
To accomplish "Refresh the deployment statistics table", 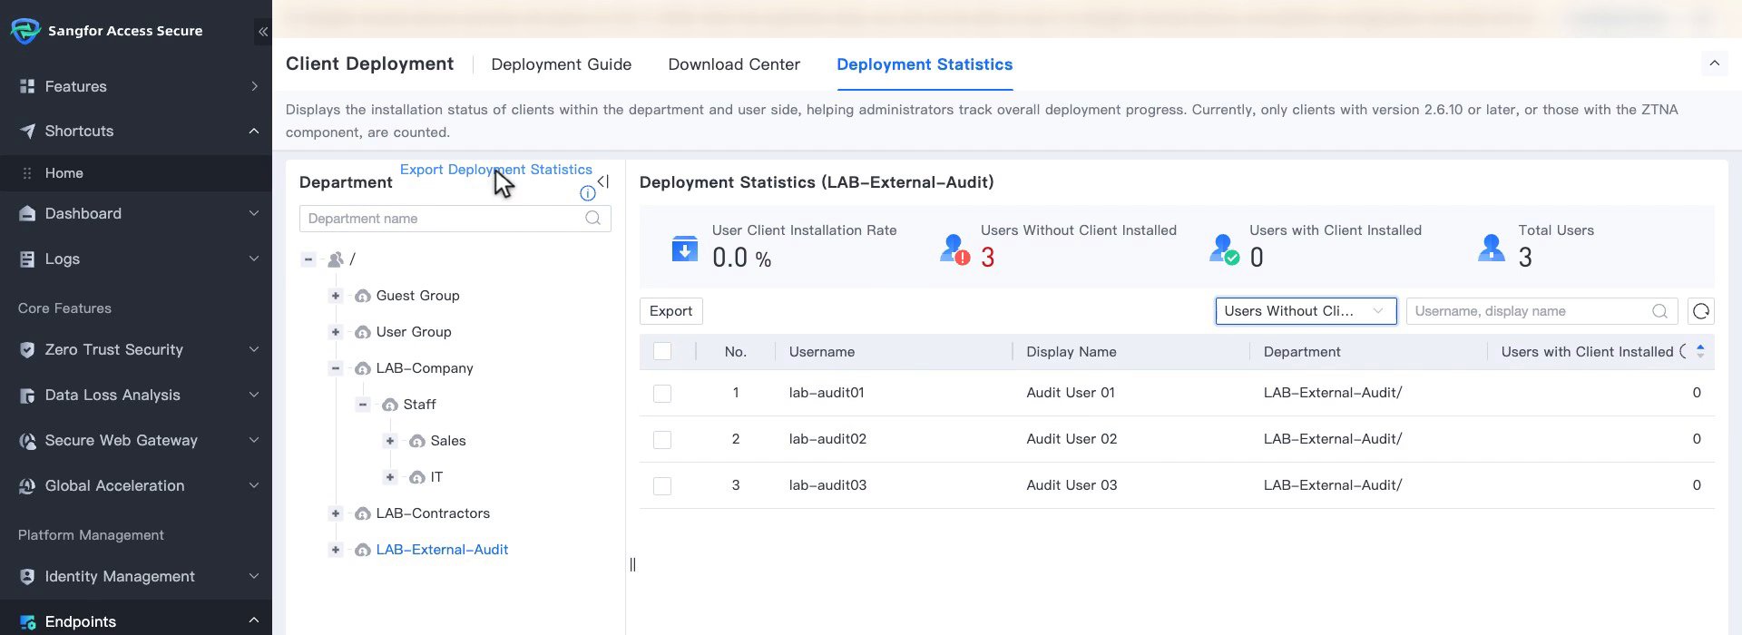I will tap(1701, 311).
